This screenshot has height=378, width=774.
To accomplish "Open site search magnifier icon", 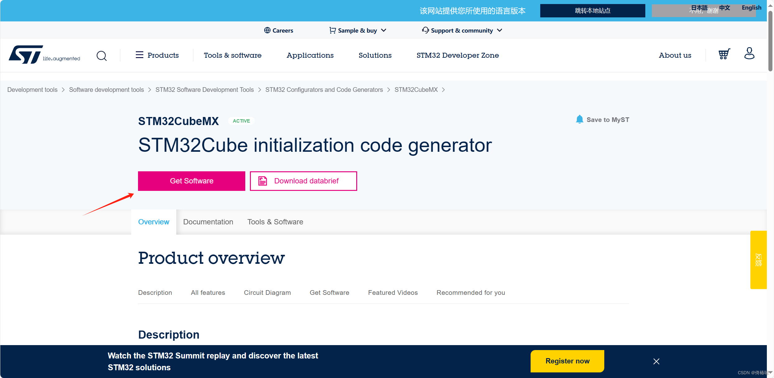I will (x=102, y=56).
